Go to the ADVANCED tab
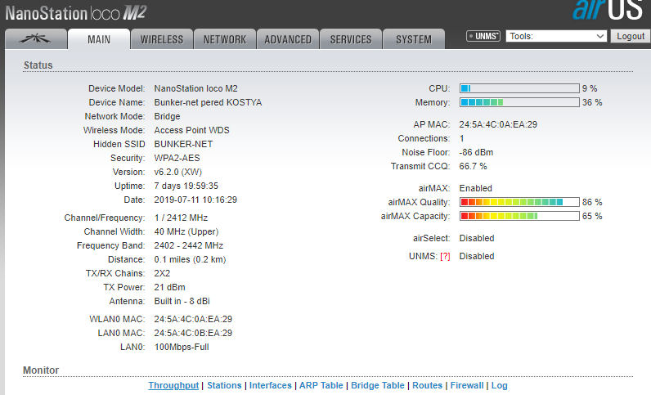651x395 pixels. point(288,39)
